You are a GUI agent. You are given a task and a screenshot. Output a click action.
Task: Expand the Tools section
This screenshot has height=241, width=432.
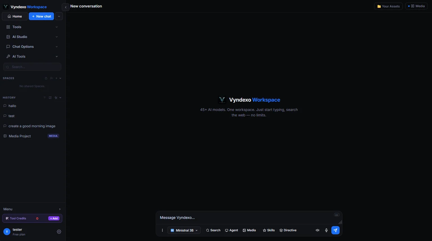32,27
